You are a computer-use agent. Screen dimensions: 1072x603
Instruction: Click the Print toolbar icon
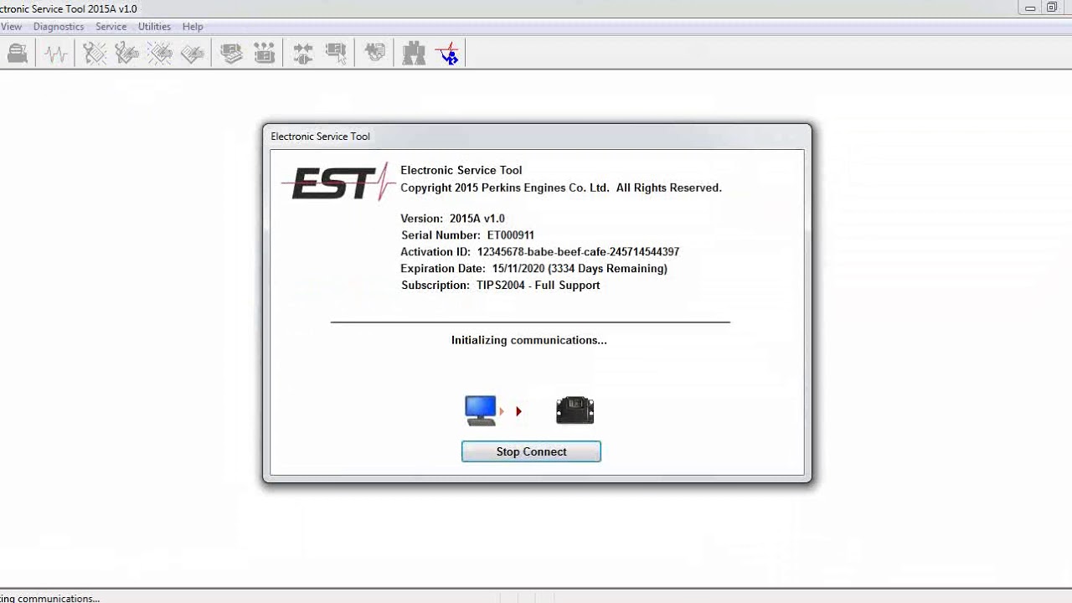pyautogui.click(x=17, y=54)
